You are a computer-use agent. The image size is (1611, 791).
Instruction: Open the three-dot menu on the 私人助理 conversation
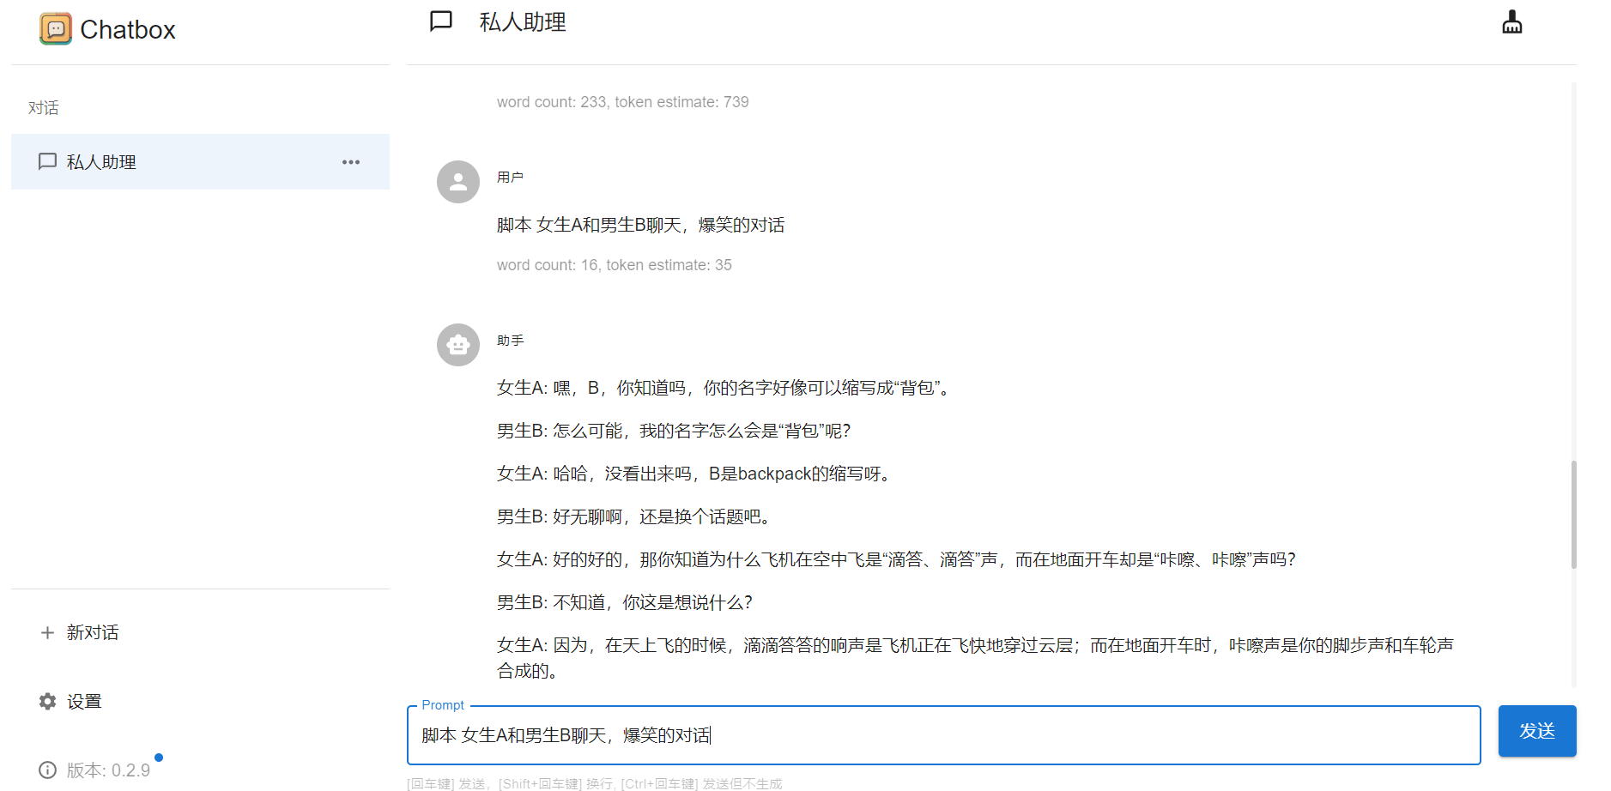[x=350, y=161]
